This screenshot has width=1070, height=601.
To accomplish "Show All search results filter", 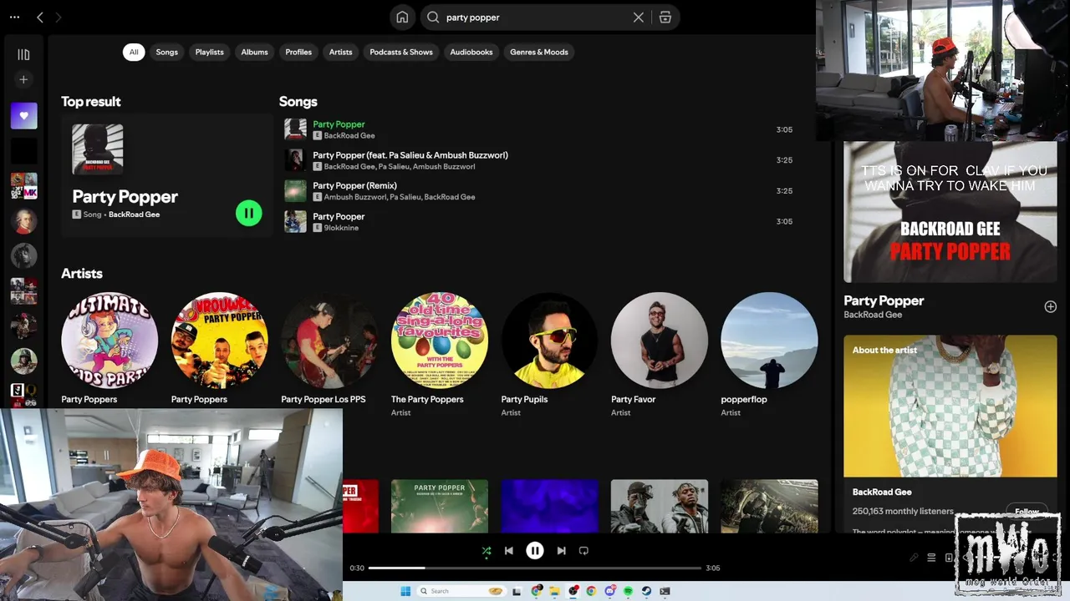I will [134, 52].
